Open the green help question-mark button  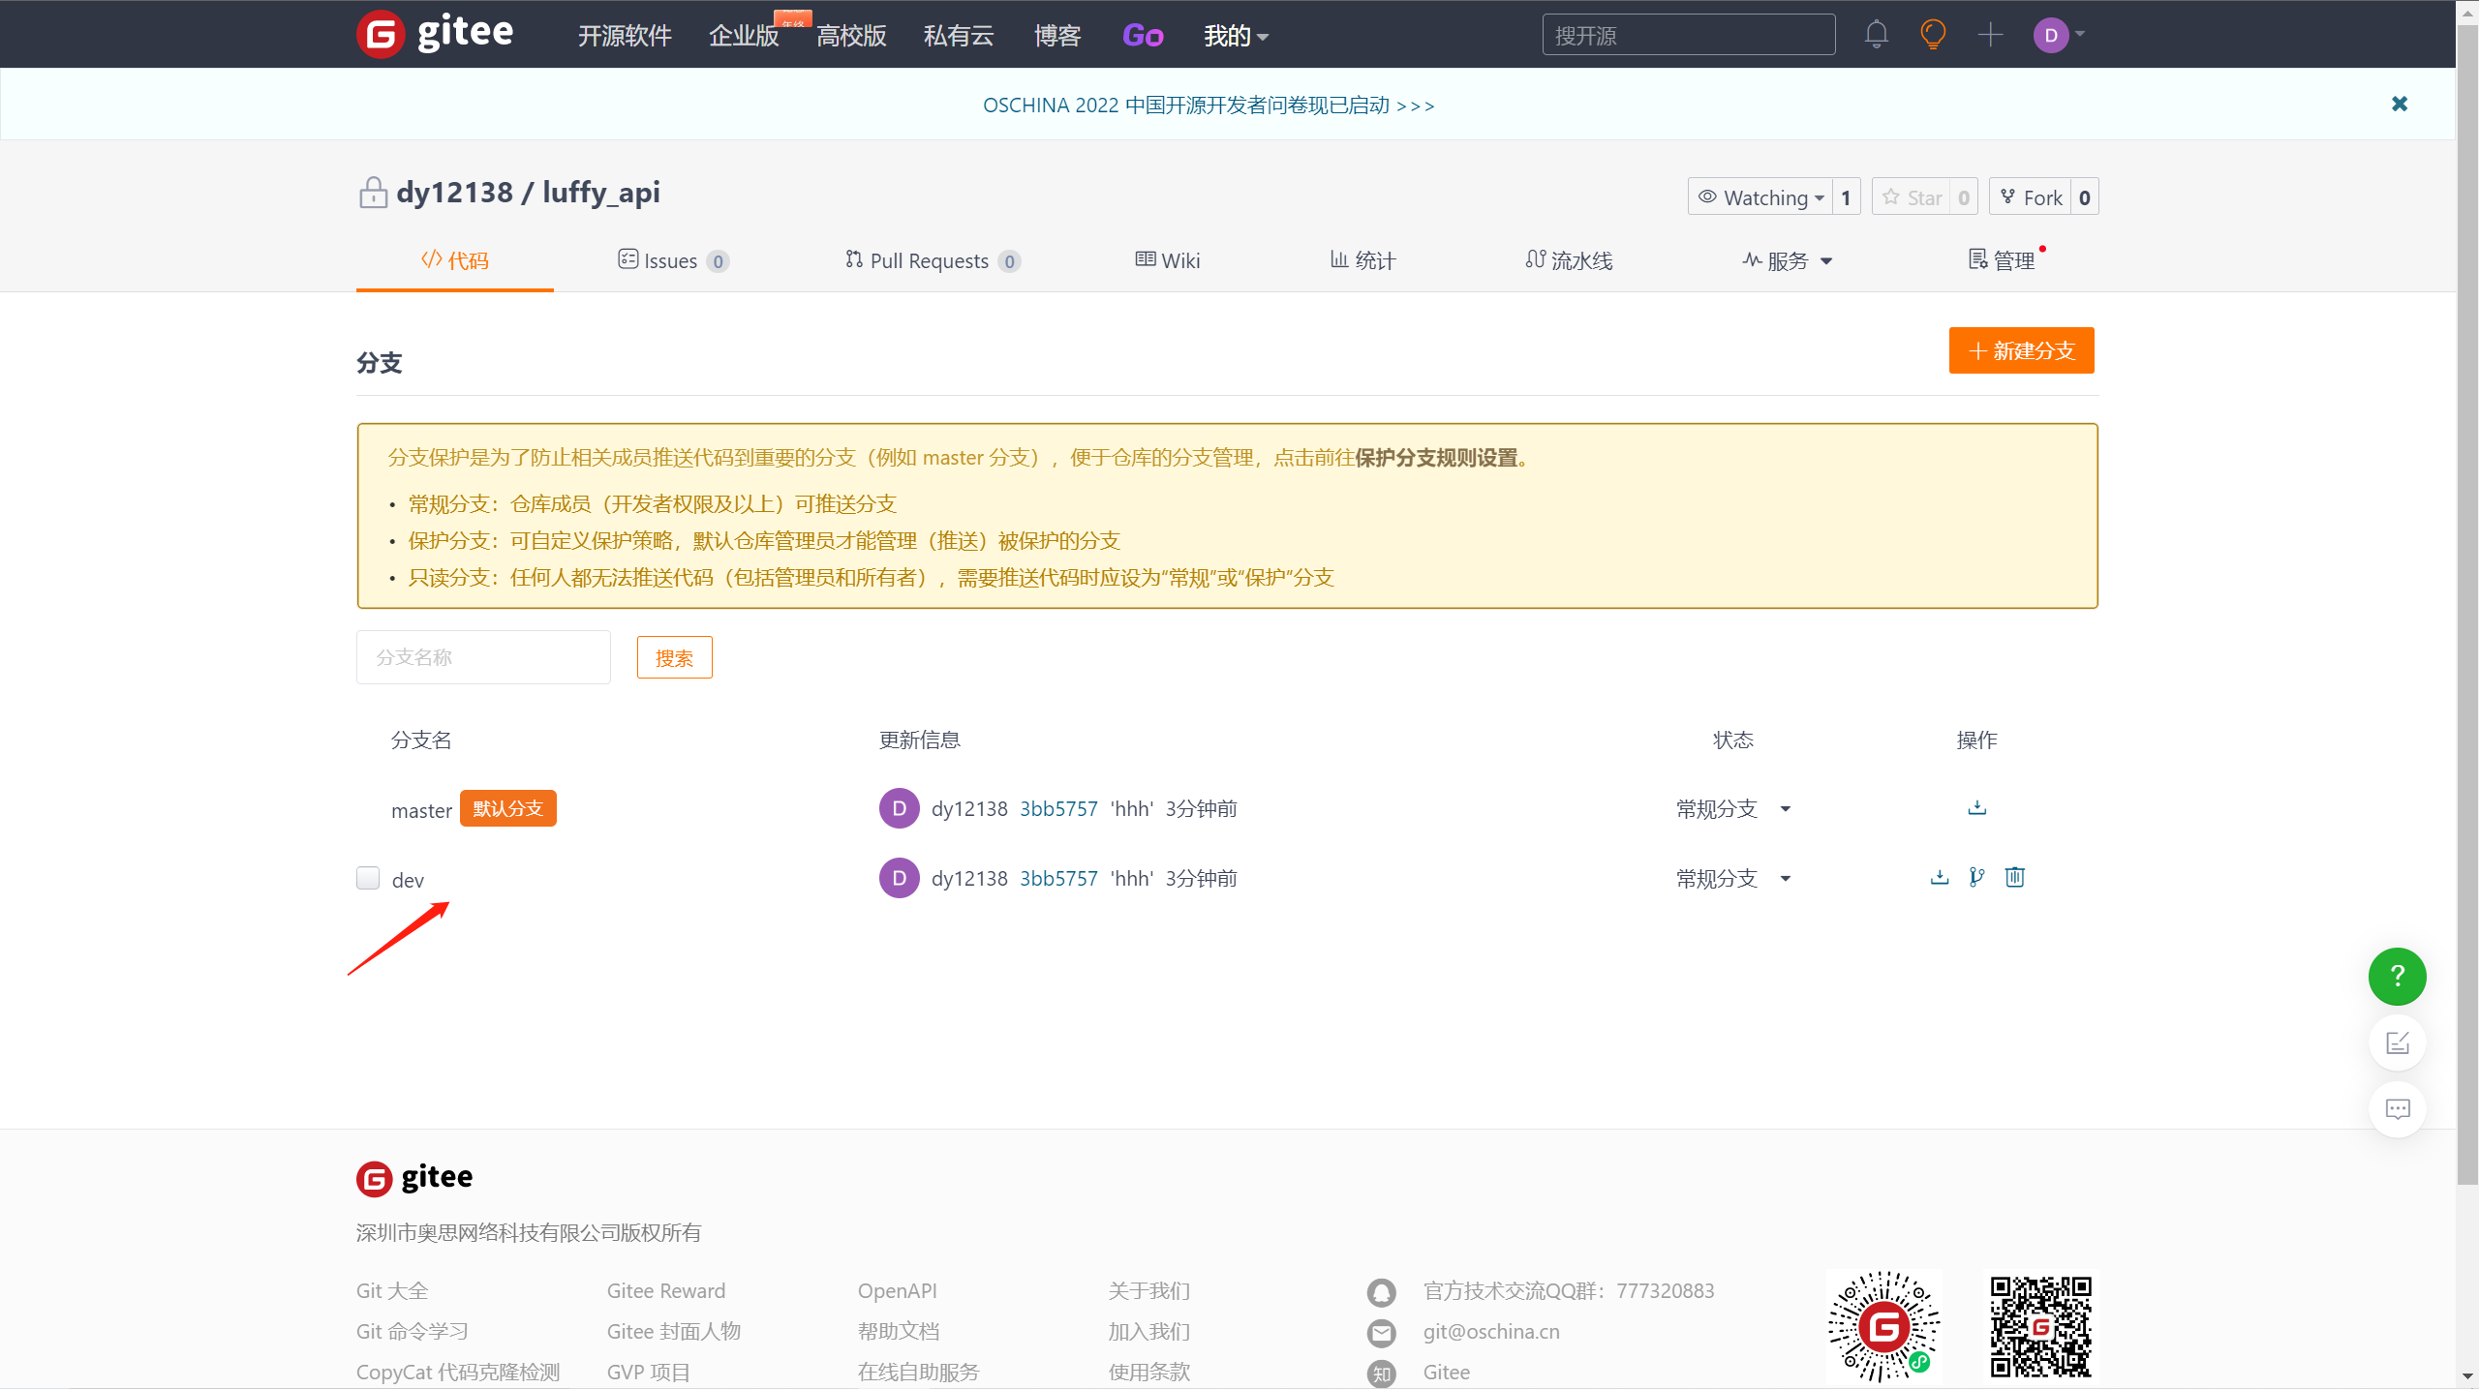[2397, 976]
